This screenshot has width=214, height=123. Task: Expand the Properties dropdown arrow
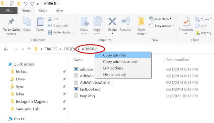[x=186, y=34]
